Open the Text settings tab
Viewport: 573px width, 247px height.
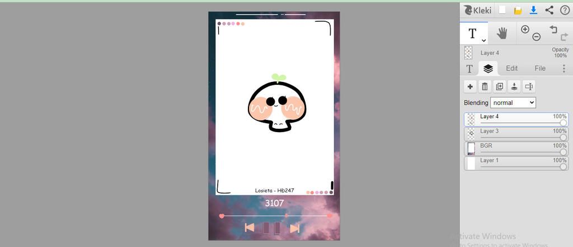469,69
